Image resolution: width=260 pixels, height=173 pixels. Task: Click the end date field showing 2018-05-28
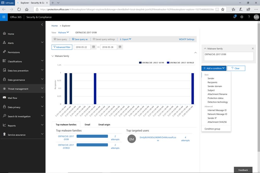pyautogui.click(x=109, y=47)
